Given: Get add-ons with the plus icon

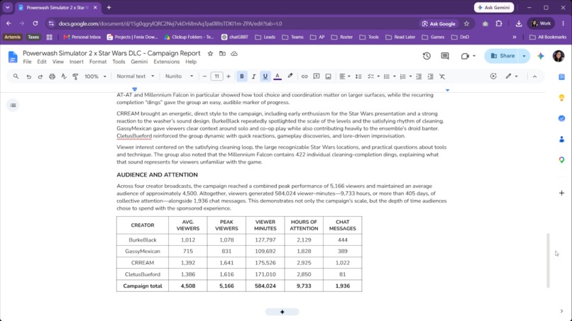Looking at the screenshot, I should tap(561, 193).
